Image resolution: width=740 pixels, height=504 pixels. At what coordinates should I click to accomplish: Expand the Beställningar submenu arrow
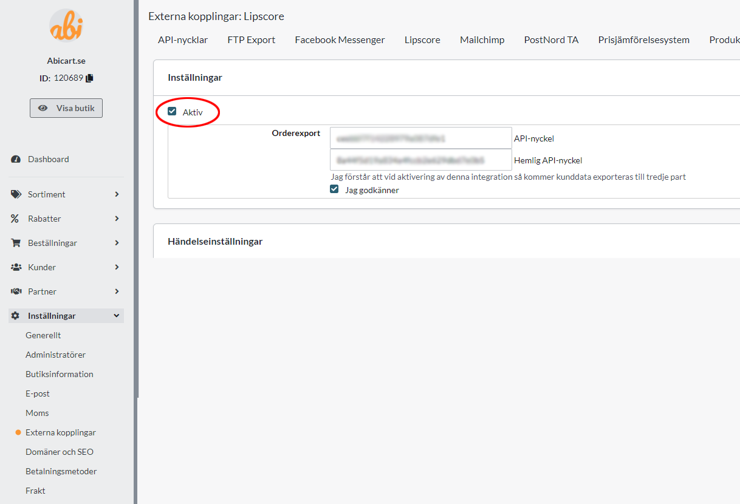click(x=117, y=243)
